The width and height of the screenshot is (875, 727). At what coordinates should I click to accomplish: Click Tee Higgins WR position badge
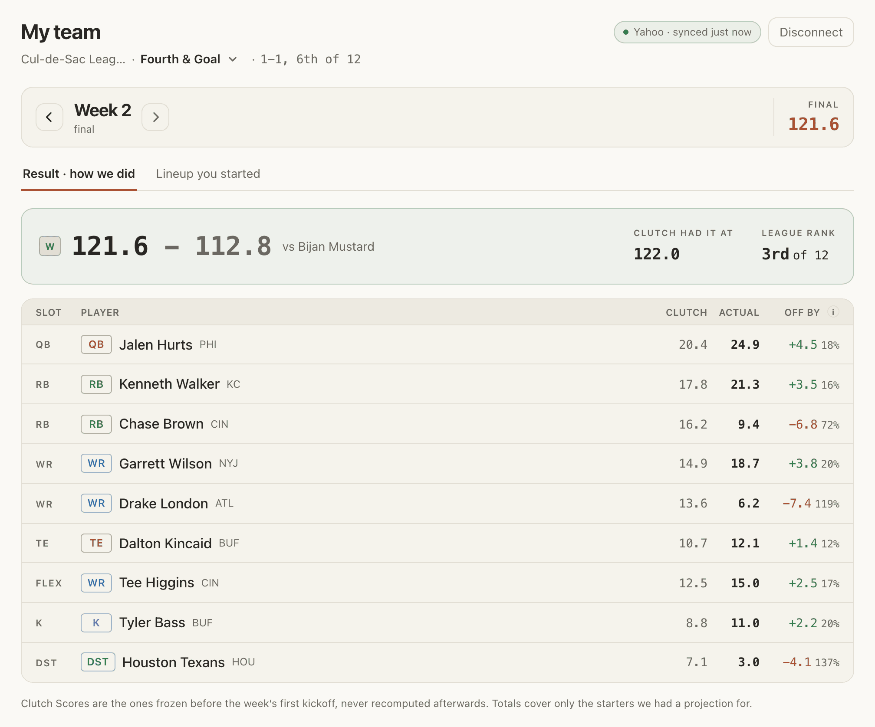click(96, 583)
